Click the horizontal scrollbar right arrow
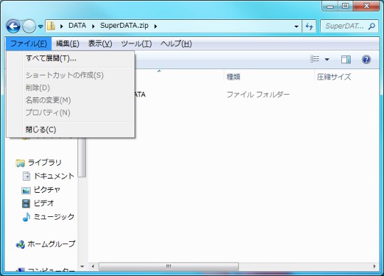 coord(375,267)
